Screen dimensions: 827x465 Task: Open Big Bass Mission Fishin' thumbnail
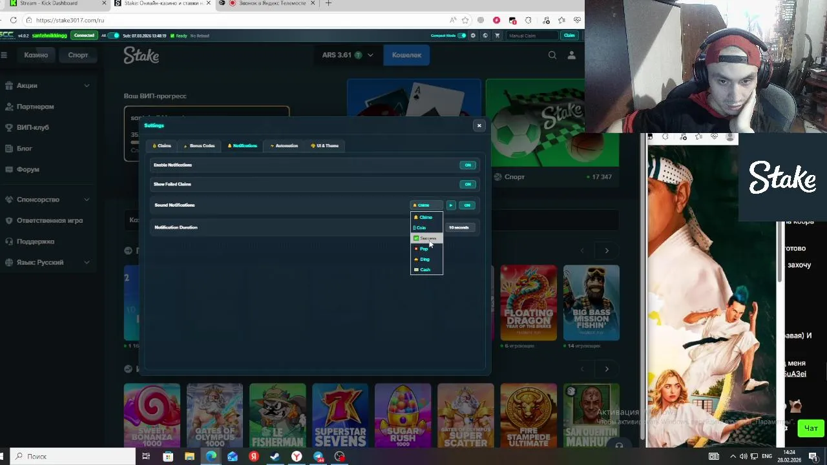[591, 302]
